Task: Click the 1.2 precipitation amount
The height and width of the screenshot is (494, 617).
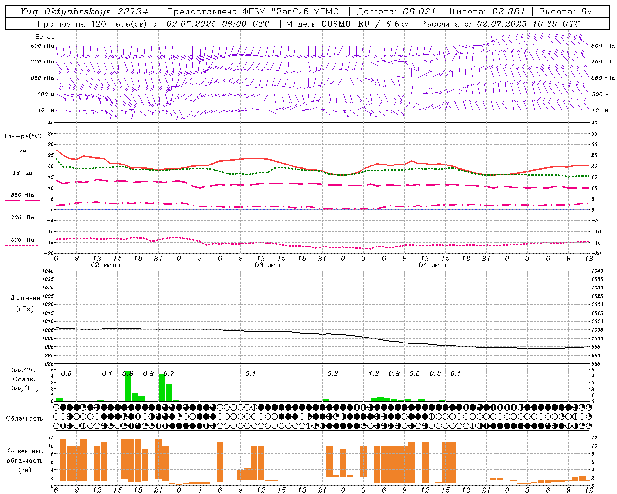Action: pos(374,373)
